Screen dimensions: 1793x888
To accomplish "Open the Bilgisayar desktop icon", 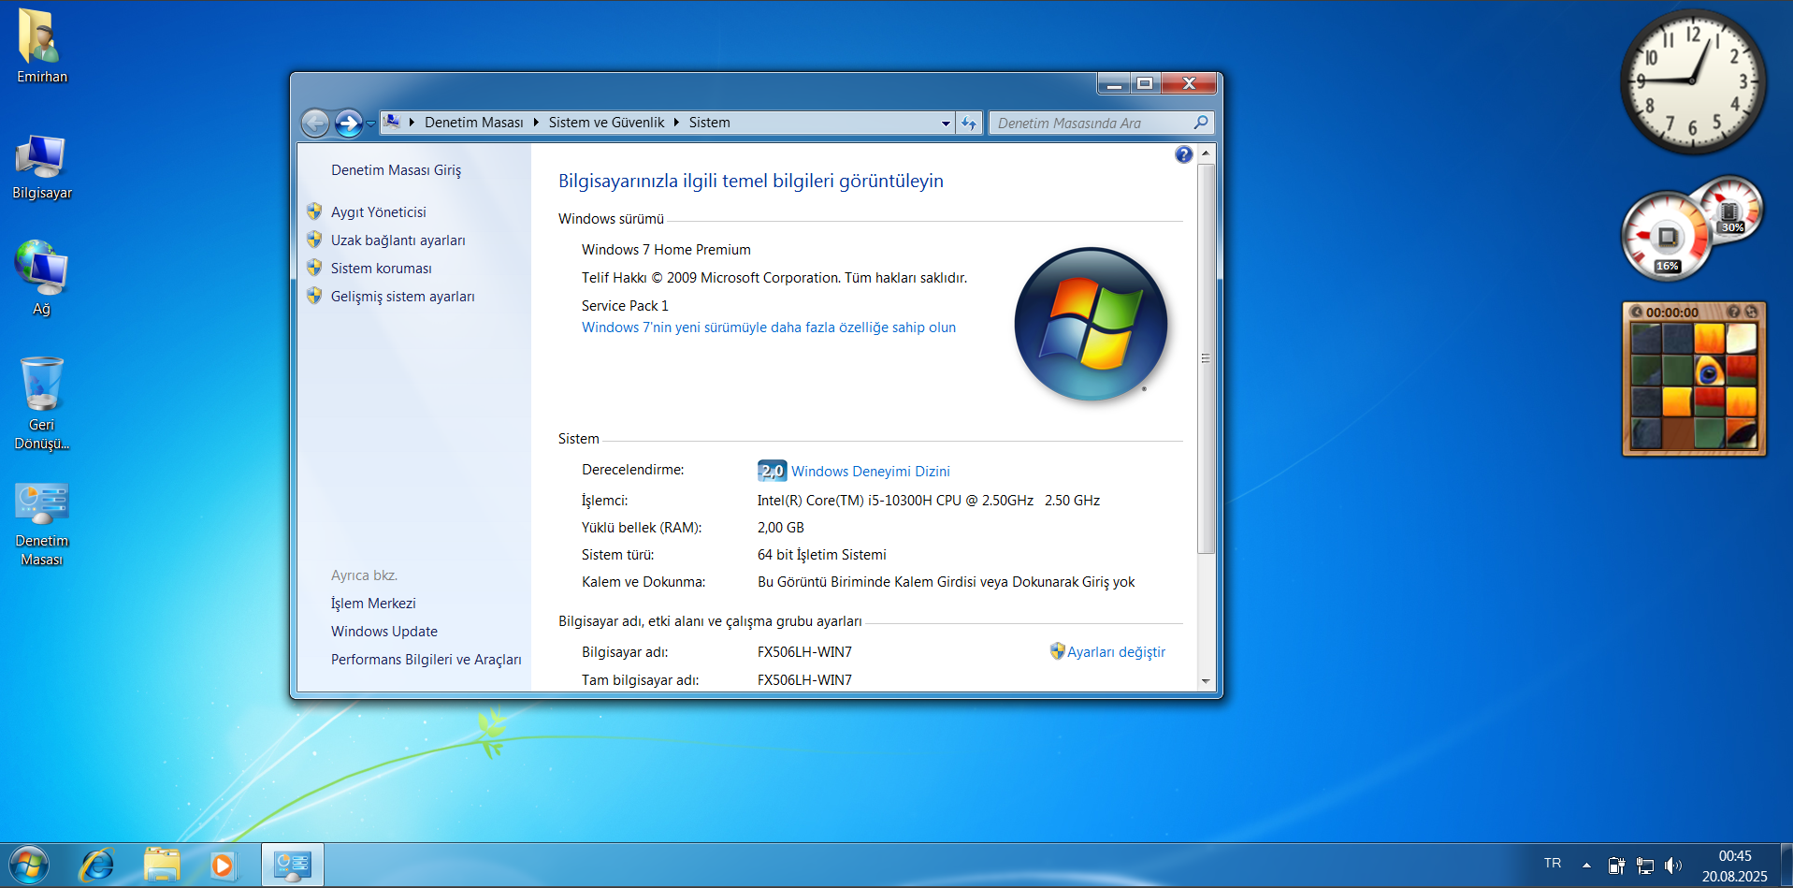I will tap(41, 167).
